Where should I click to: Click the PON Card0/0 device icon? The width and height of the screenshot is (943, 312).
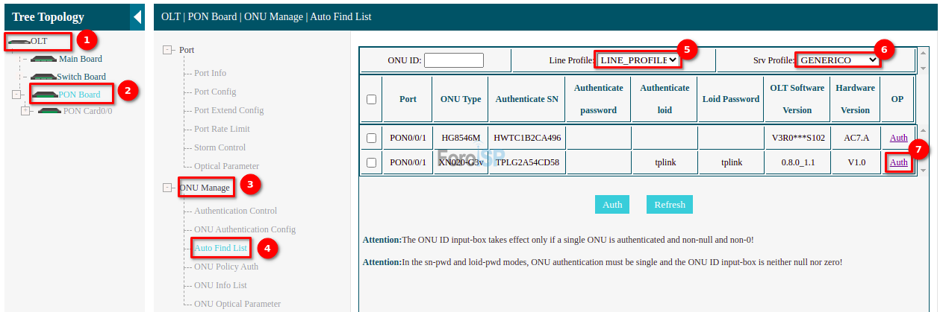click(49, 111)
